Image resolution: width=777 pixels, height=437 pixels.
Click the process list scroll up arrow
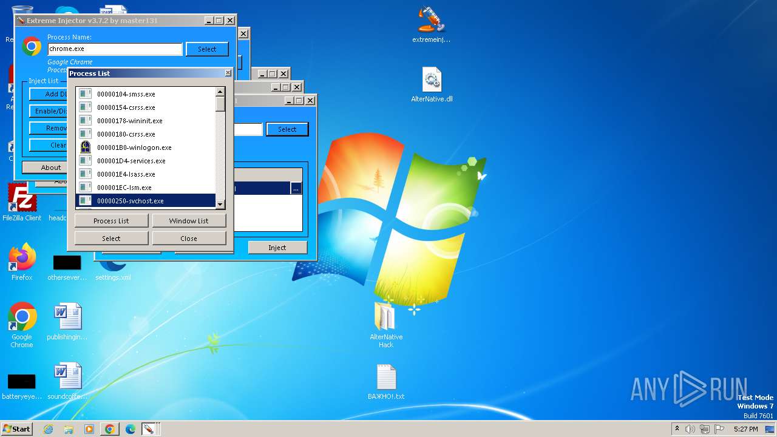point(220,92)
